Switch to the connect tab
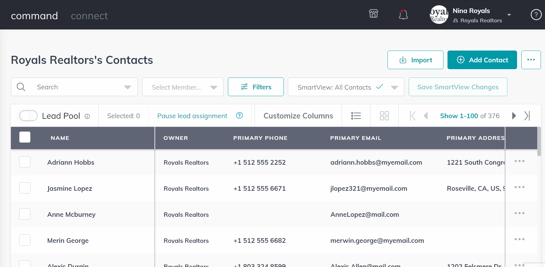Screen dimensions: 545x267 pos(89,16)
